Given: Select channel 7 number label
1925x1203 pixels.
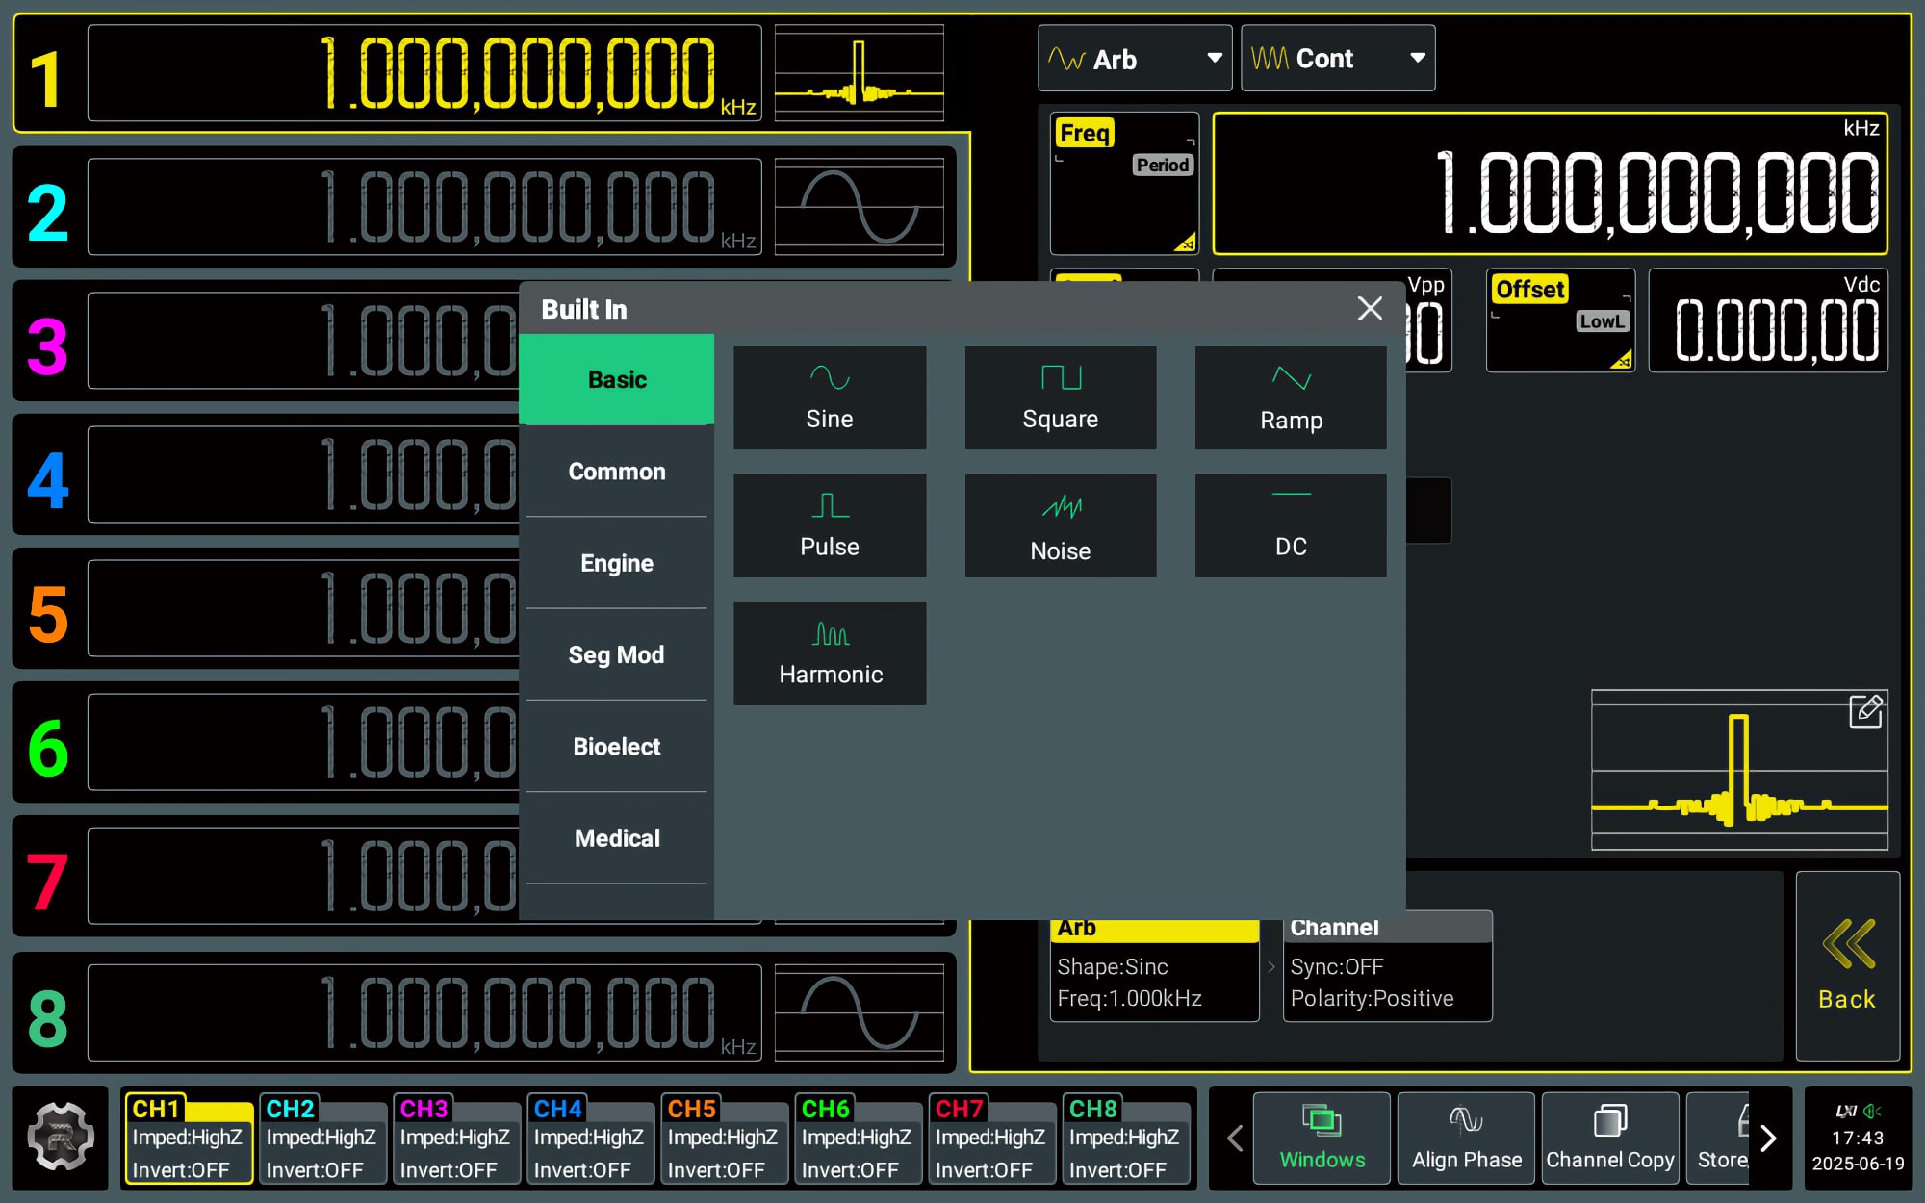Looking at the screenshot, I should [x=47, y=882].
